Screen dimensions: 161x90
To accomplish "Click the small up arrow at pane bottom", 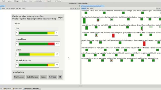I will [79, 86].
